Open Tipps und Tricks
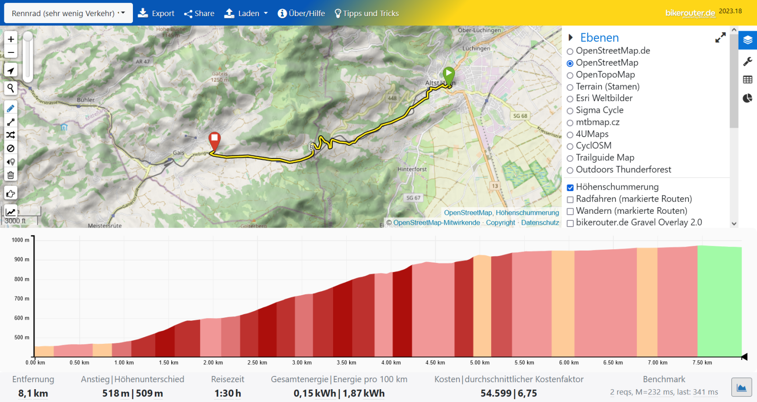This screenshot has height=402, width=757. (x=367, y=13)
